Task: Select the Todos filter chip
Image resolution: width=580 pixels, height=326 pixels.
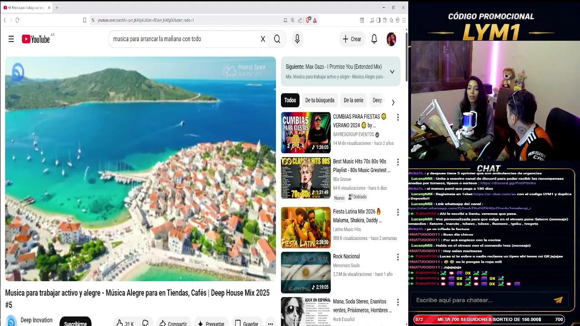Action: 290,101
